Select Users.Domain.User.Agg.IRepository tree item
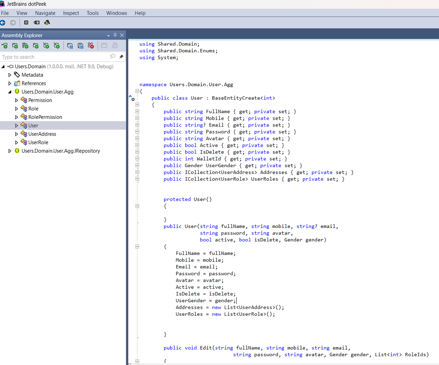This screenshot has width=439, height=365. click(x=61, y=151)
